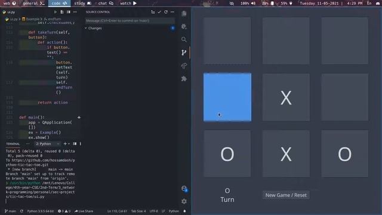
Task: Select the ui.py editor tab
Action: pos(9,12)
